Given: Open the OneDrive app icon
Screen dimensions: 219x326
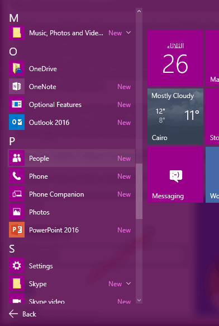Looking at the screenshot, I should point(17,68).
